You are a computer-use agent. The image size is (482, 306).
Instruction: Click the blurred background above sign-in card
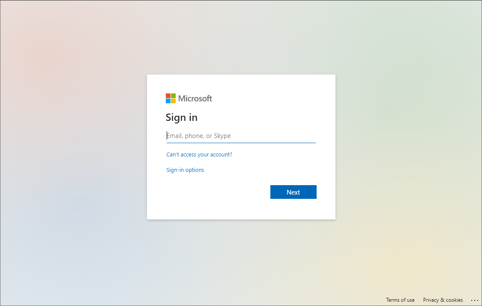pos(241,39)
